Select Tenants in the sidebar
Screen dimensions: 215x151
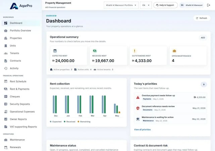pos(21,53)
